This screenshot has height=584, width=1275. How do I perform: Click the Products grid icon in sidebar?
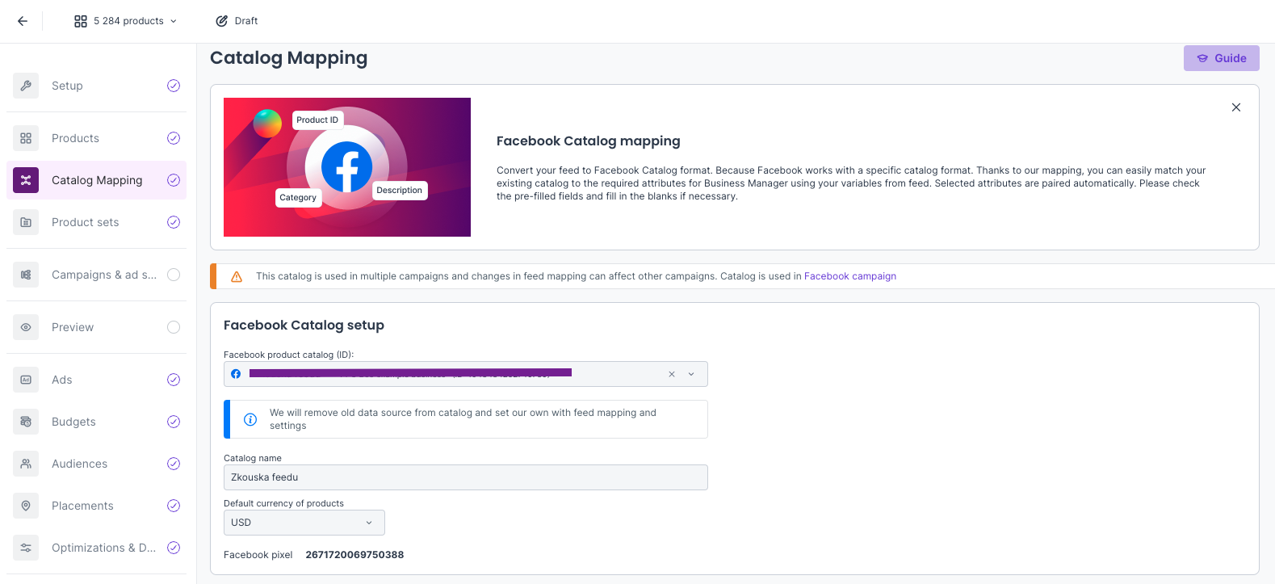coord(26,138)
